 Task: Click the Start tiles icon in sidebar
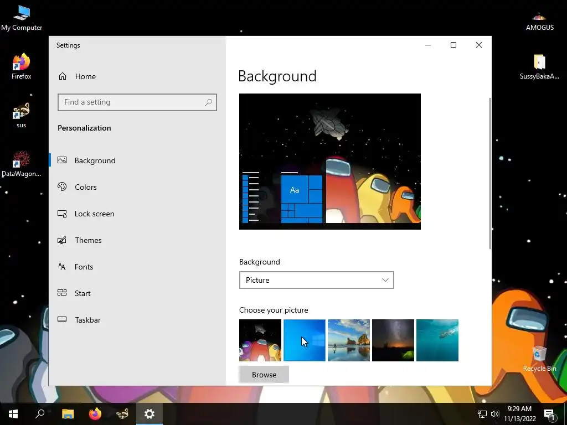pos(62,293)
